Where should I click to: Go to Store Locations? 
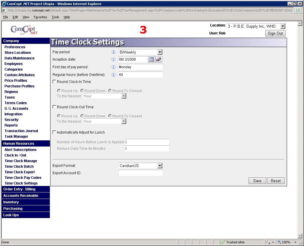pyautogui.click(x=18, y=52)
